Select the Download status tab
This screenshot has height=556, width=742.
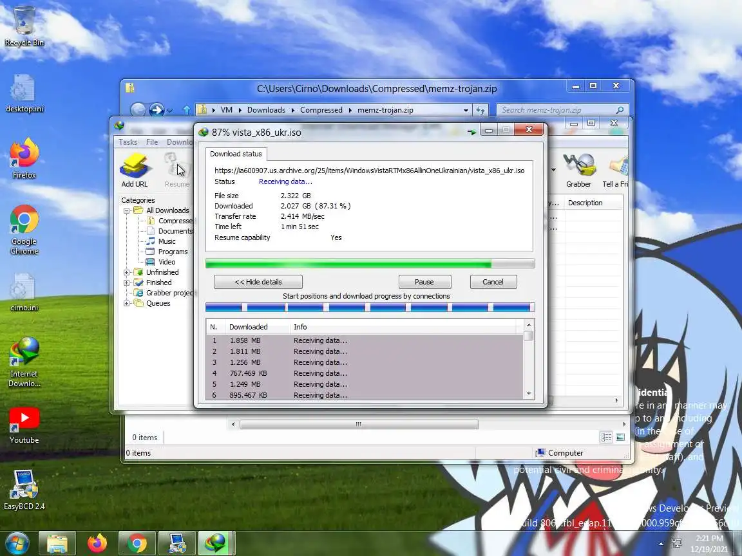236,154
